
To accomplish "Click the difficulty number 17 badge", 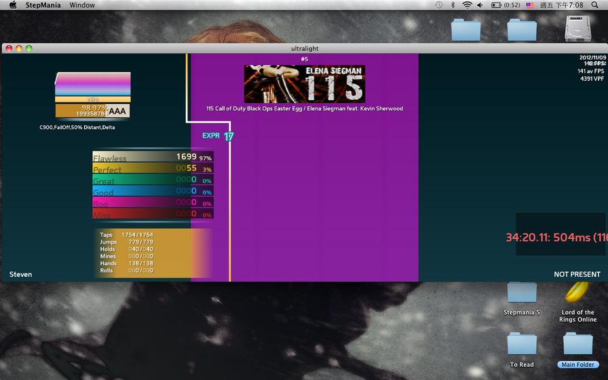I will click(229, 136).
